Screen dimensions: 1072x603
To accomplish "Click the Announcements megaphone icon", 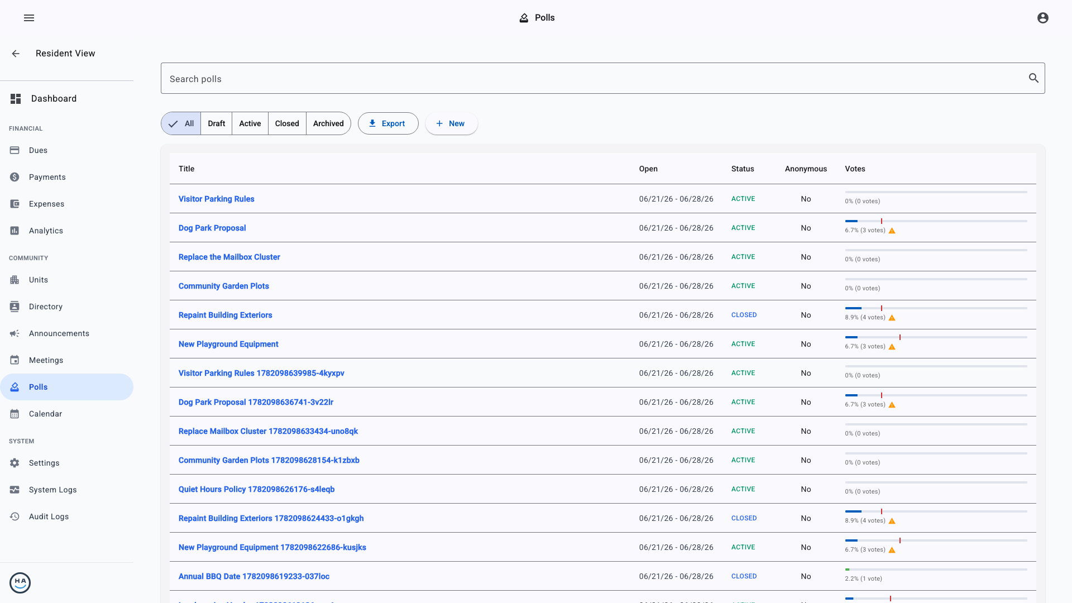I will click(x=15, y=333).
